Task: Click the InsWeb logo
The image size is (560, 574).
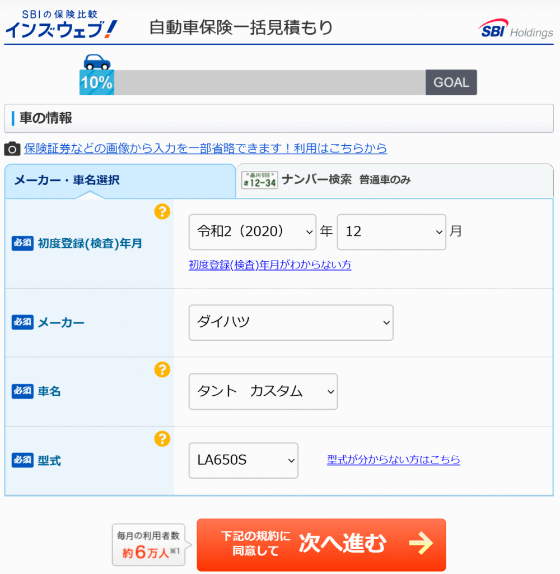Action: pyautogui.click(x=62, y=25)
